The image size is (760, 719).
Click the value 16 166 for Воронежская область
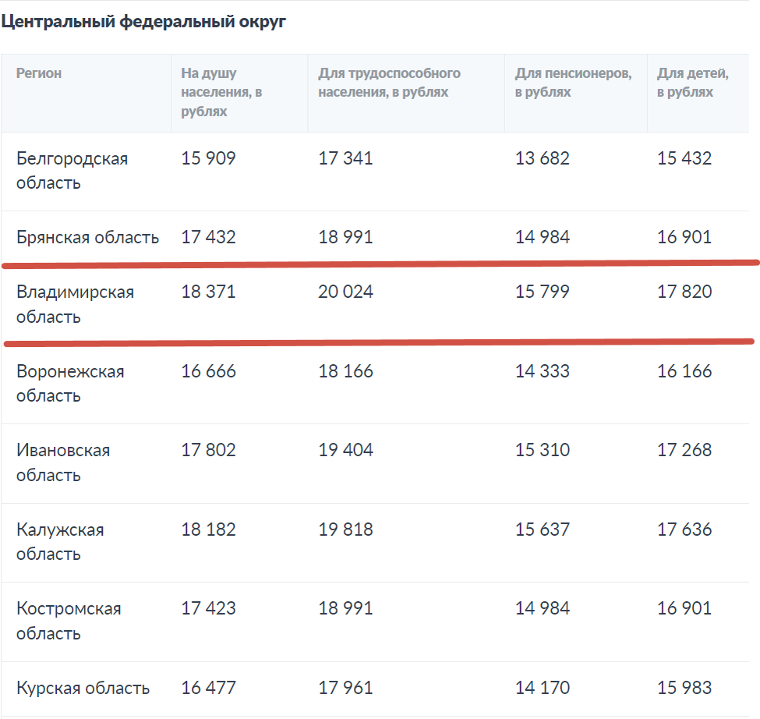(684, 371)
